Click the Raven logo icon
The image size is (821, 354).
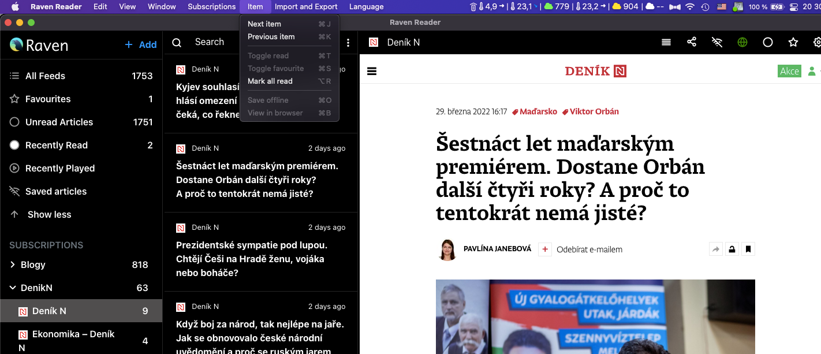coord(16,44)
